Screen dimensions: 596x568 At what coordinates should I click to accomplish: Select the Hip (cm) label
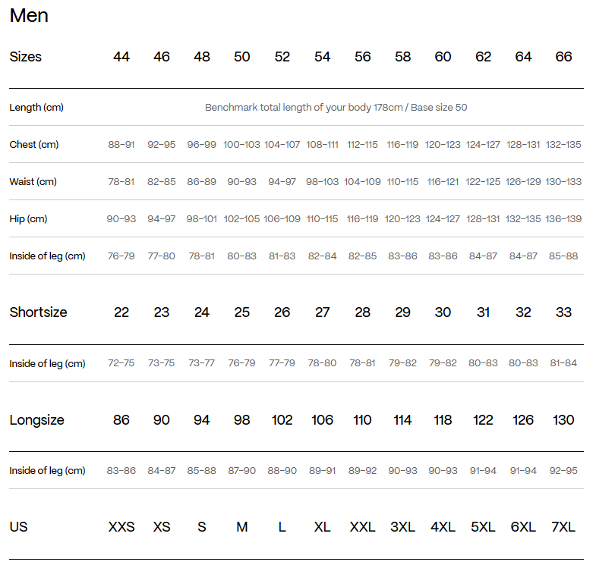coord(29,219)
